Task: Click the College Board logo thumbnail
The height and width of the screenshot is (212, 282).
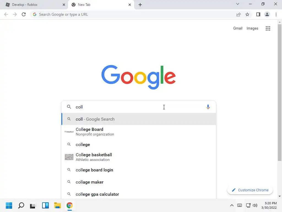Action: (x=69, y=132)
